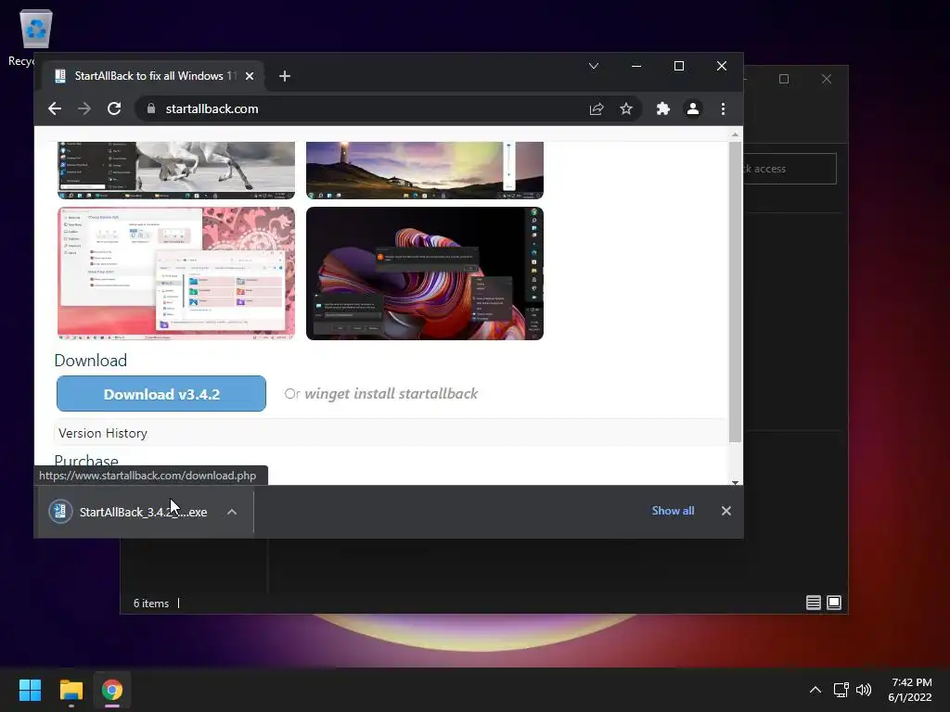
Task: Open File Explorer from the taskbar
Action: click(x=71, y=690)
